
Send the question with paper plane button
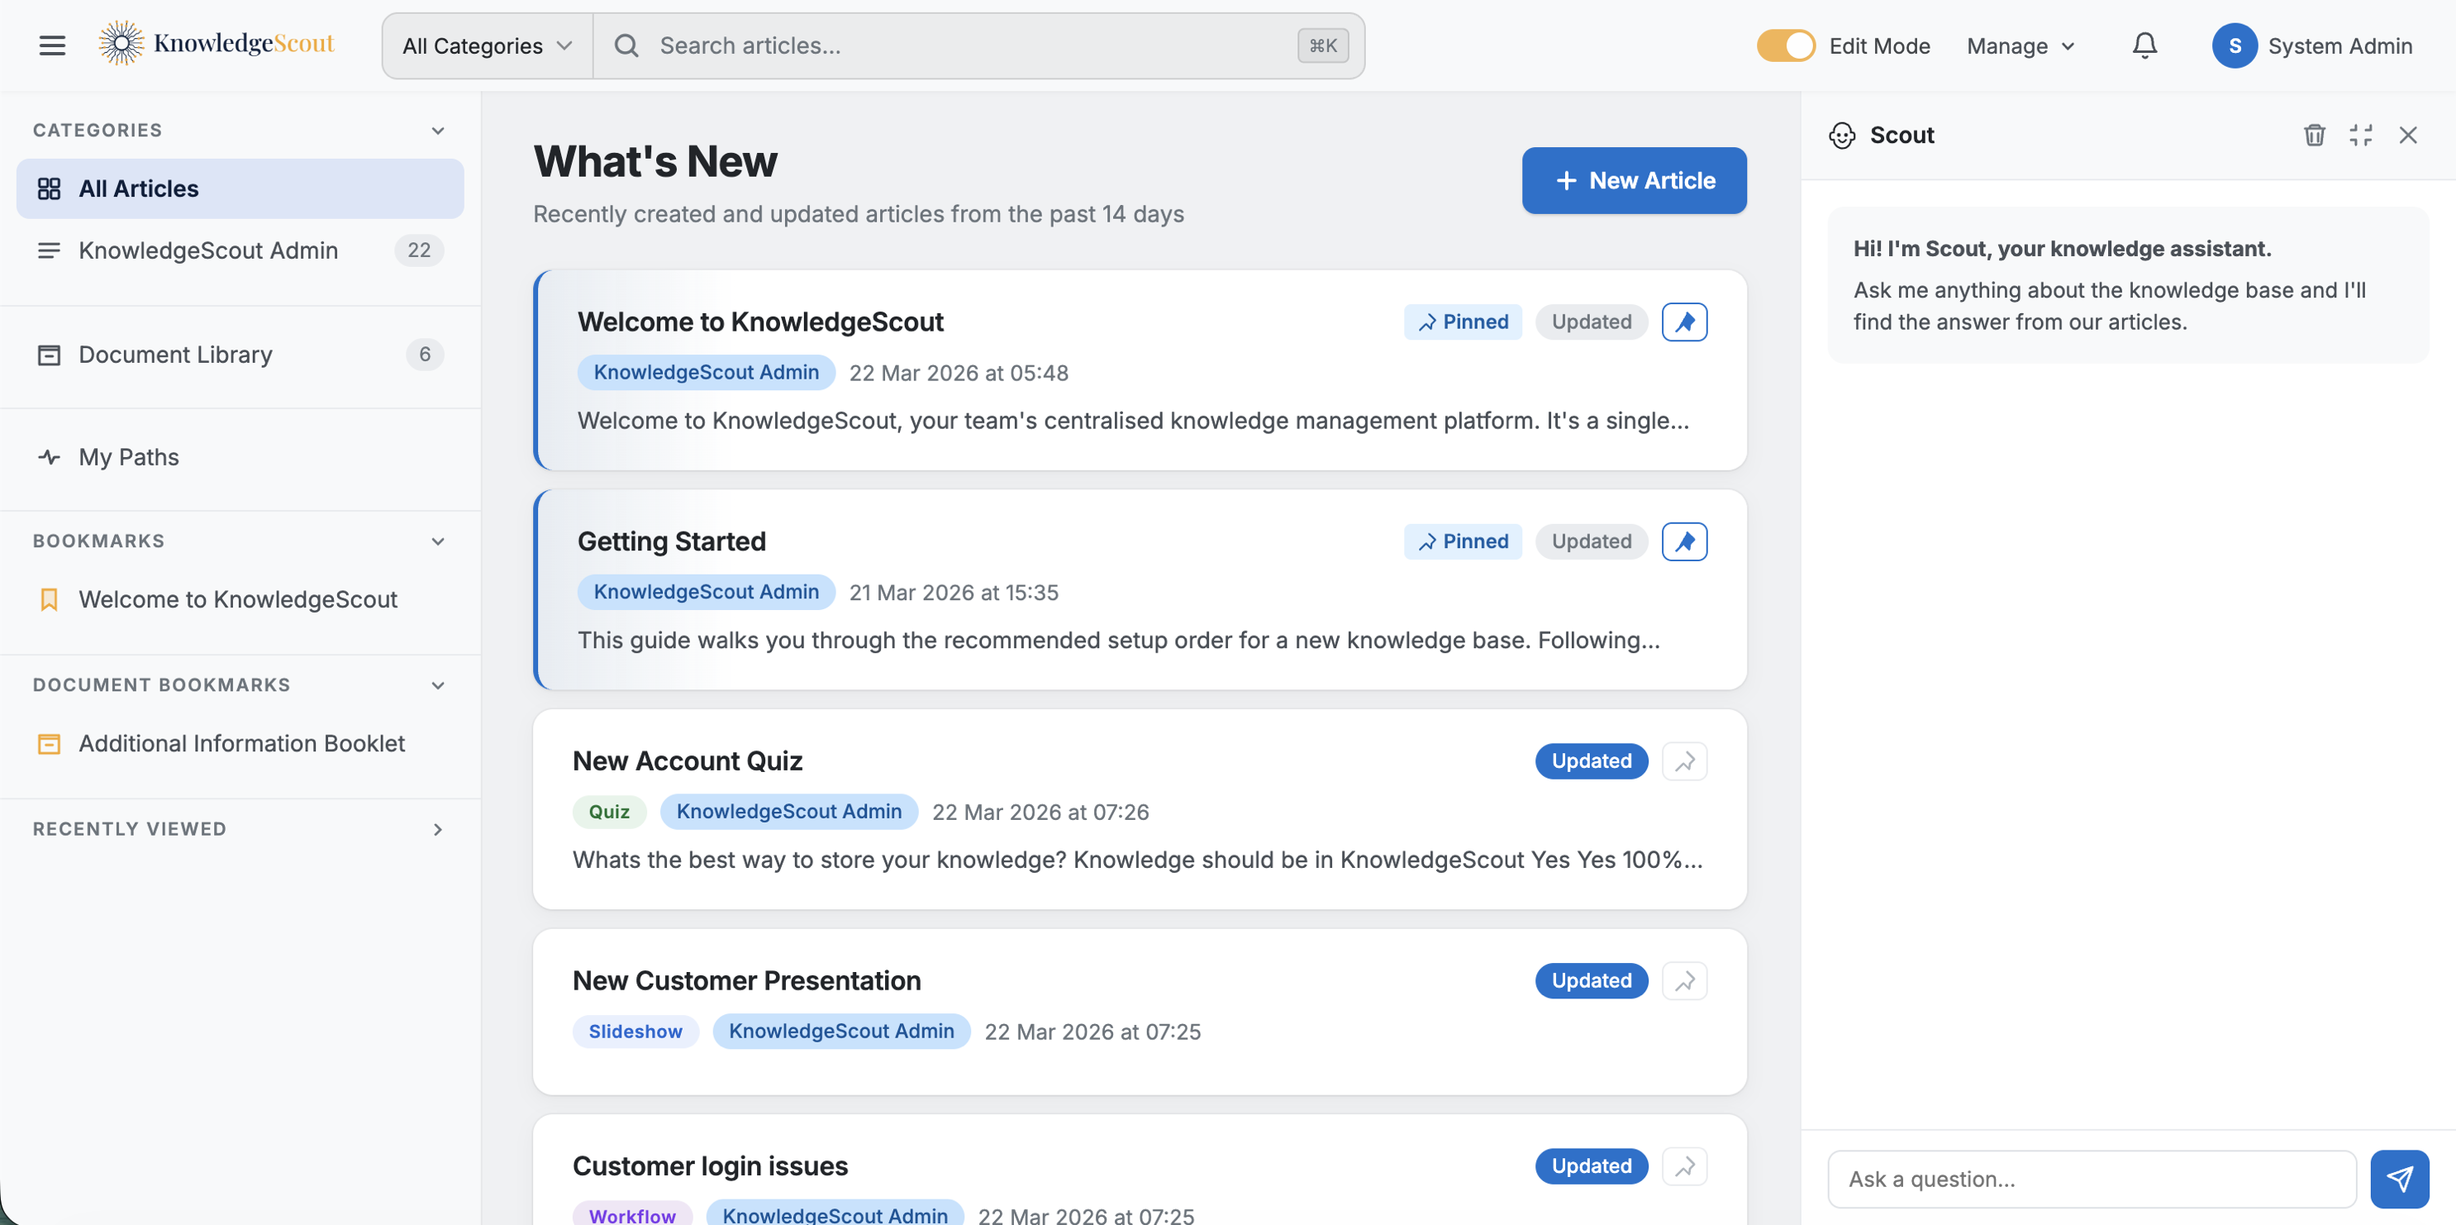(2399, 1180)
